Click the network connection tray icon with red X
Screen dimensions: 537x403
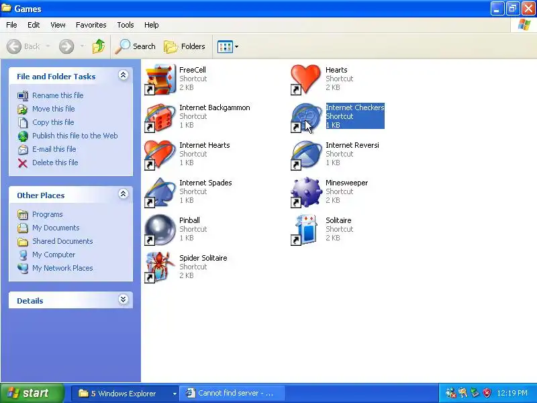pyautogui.click(x=450, y=393)
